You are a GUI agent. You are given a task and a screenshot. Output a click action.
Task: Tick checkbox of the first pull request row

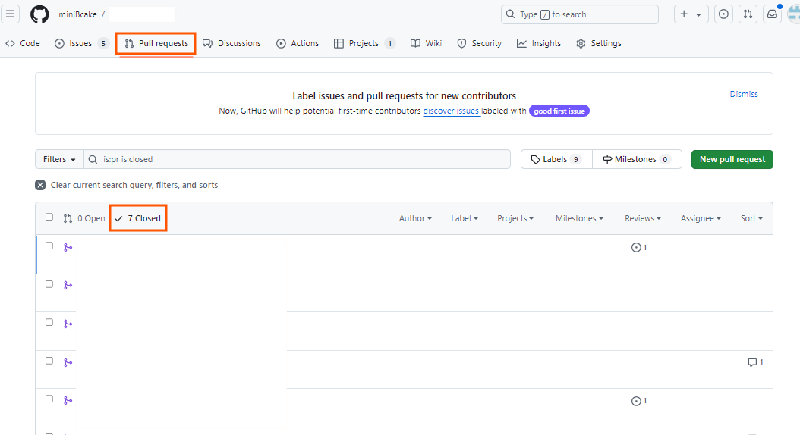tap(49, 246)
